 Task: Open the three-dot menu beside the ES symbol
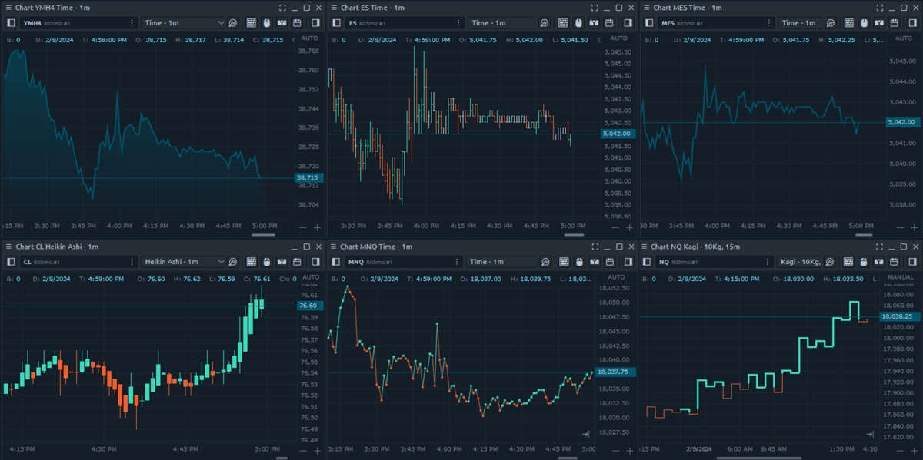pyautogui.click(x=458, y=22)
